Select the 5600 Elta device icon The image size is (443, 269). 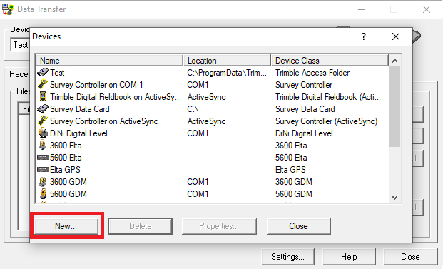point(43,158)
